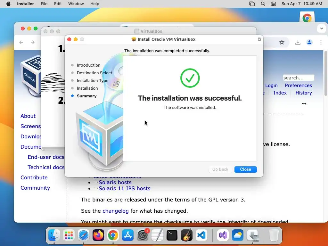Open the changelog link
Screen dimensions: 328x246
point(115,211)
